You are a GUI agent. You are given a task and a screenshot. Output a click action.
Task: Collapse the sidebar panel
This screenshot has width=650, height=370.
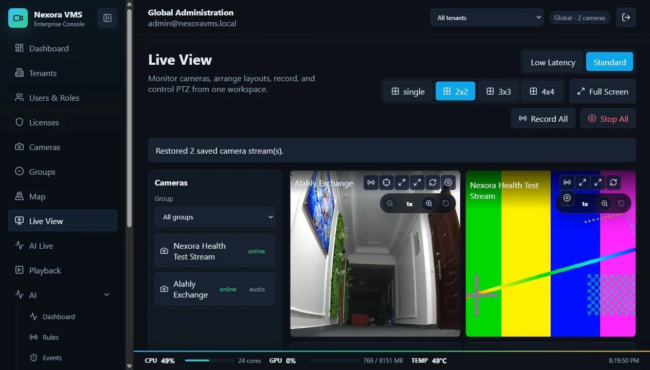pos(107,18)
